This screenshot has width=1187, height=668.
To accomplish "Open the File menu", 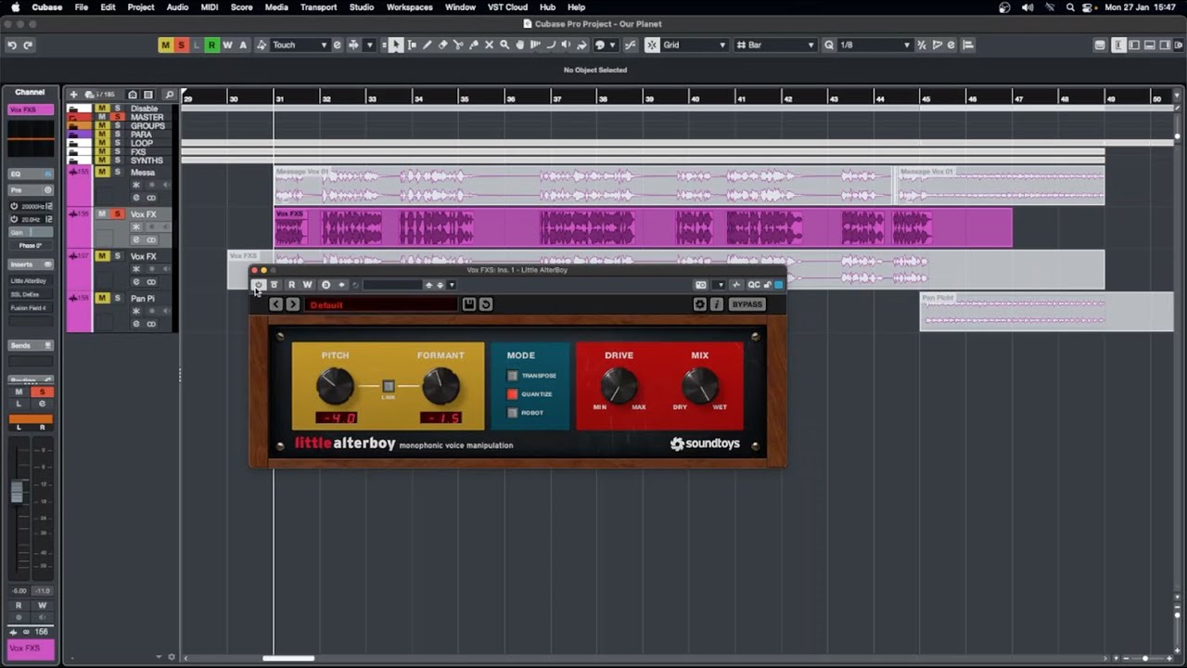I will (x=82, y=7).
